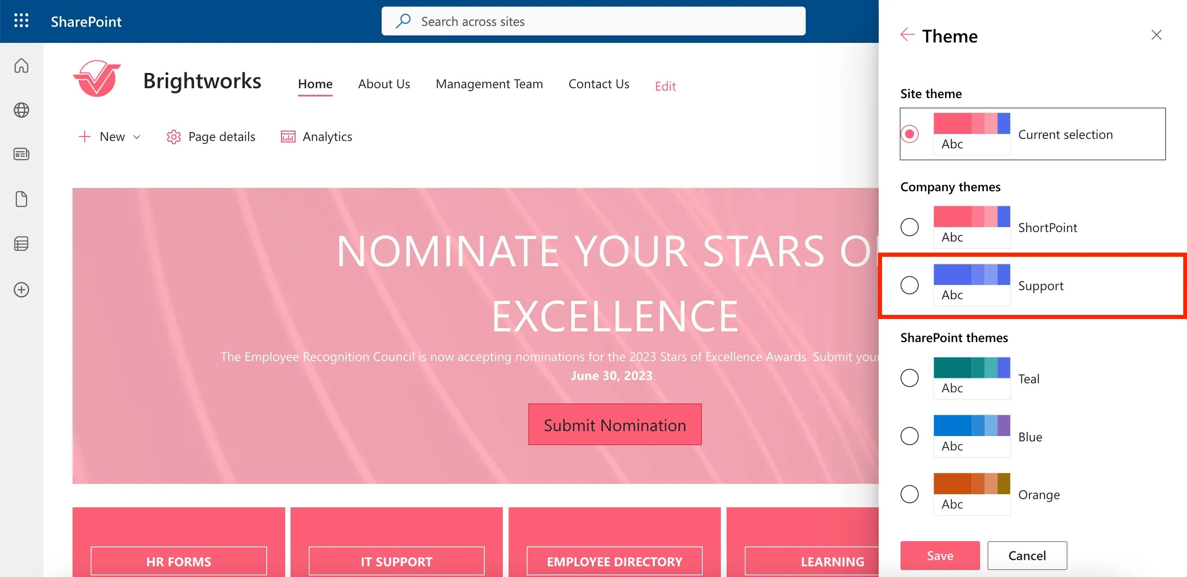Viewport: 1187px width, 577px height.
Task: Open My files page icon
Action: coord(21,199)
